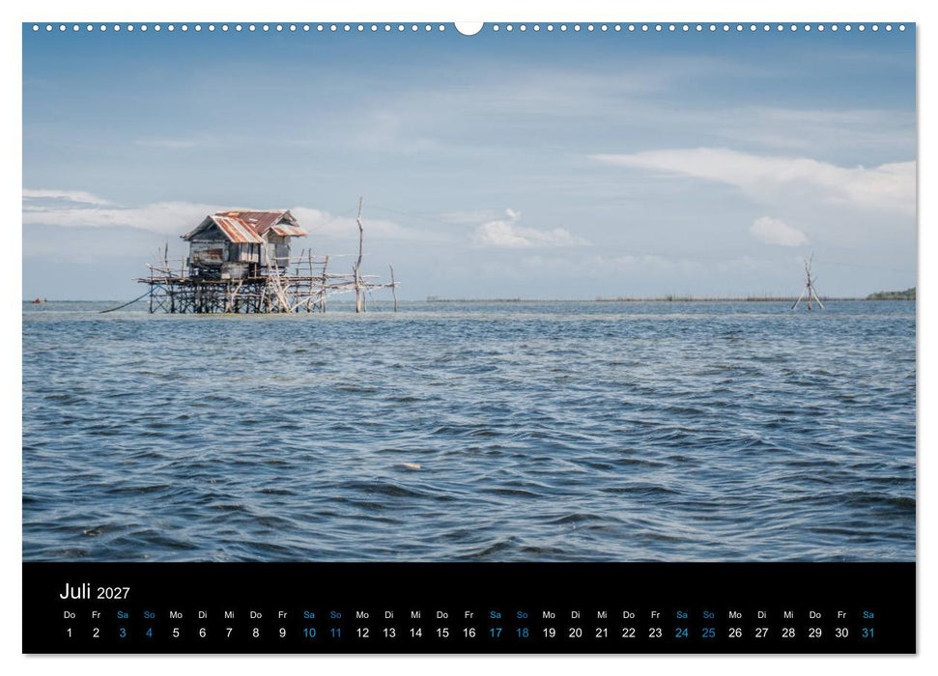Select Sunday date 18
938x676 pixels.
[523, 633]
